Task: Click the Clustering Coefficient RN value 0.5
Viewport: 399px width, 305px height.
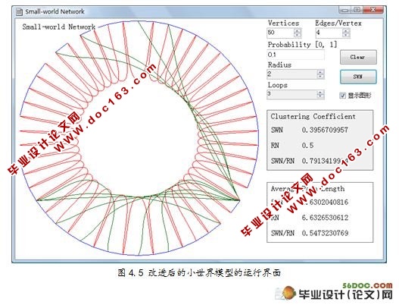Action: click(x=307, y=146)
